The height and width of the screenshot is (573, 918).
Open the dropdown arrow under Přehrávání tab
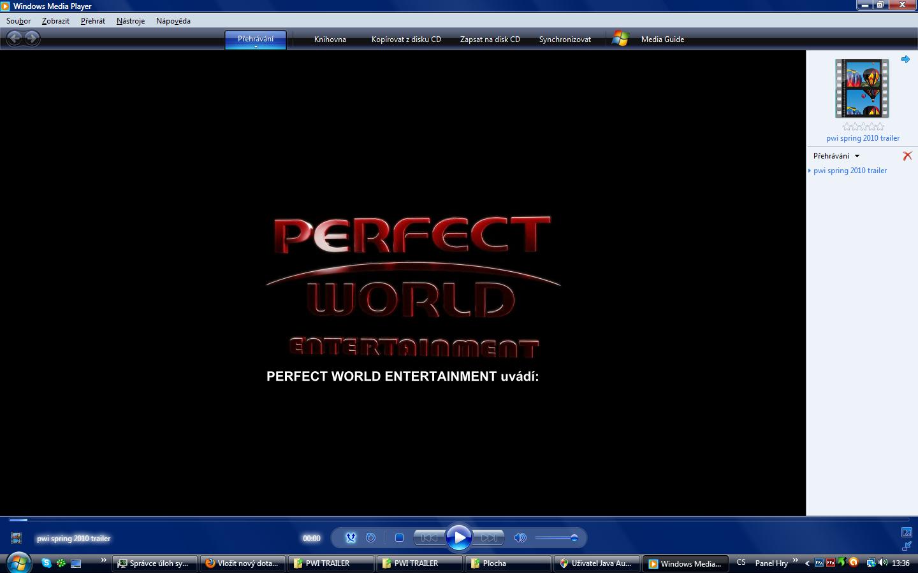pyautogui.click(x=256, y=47)
